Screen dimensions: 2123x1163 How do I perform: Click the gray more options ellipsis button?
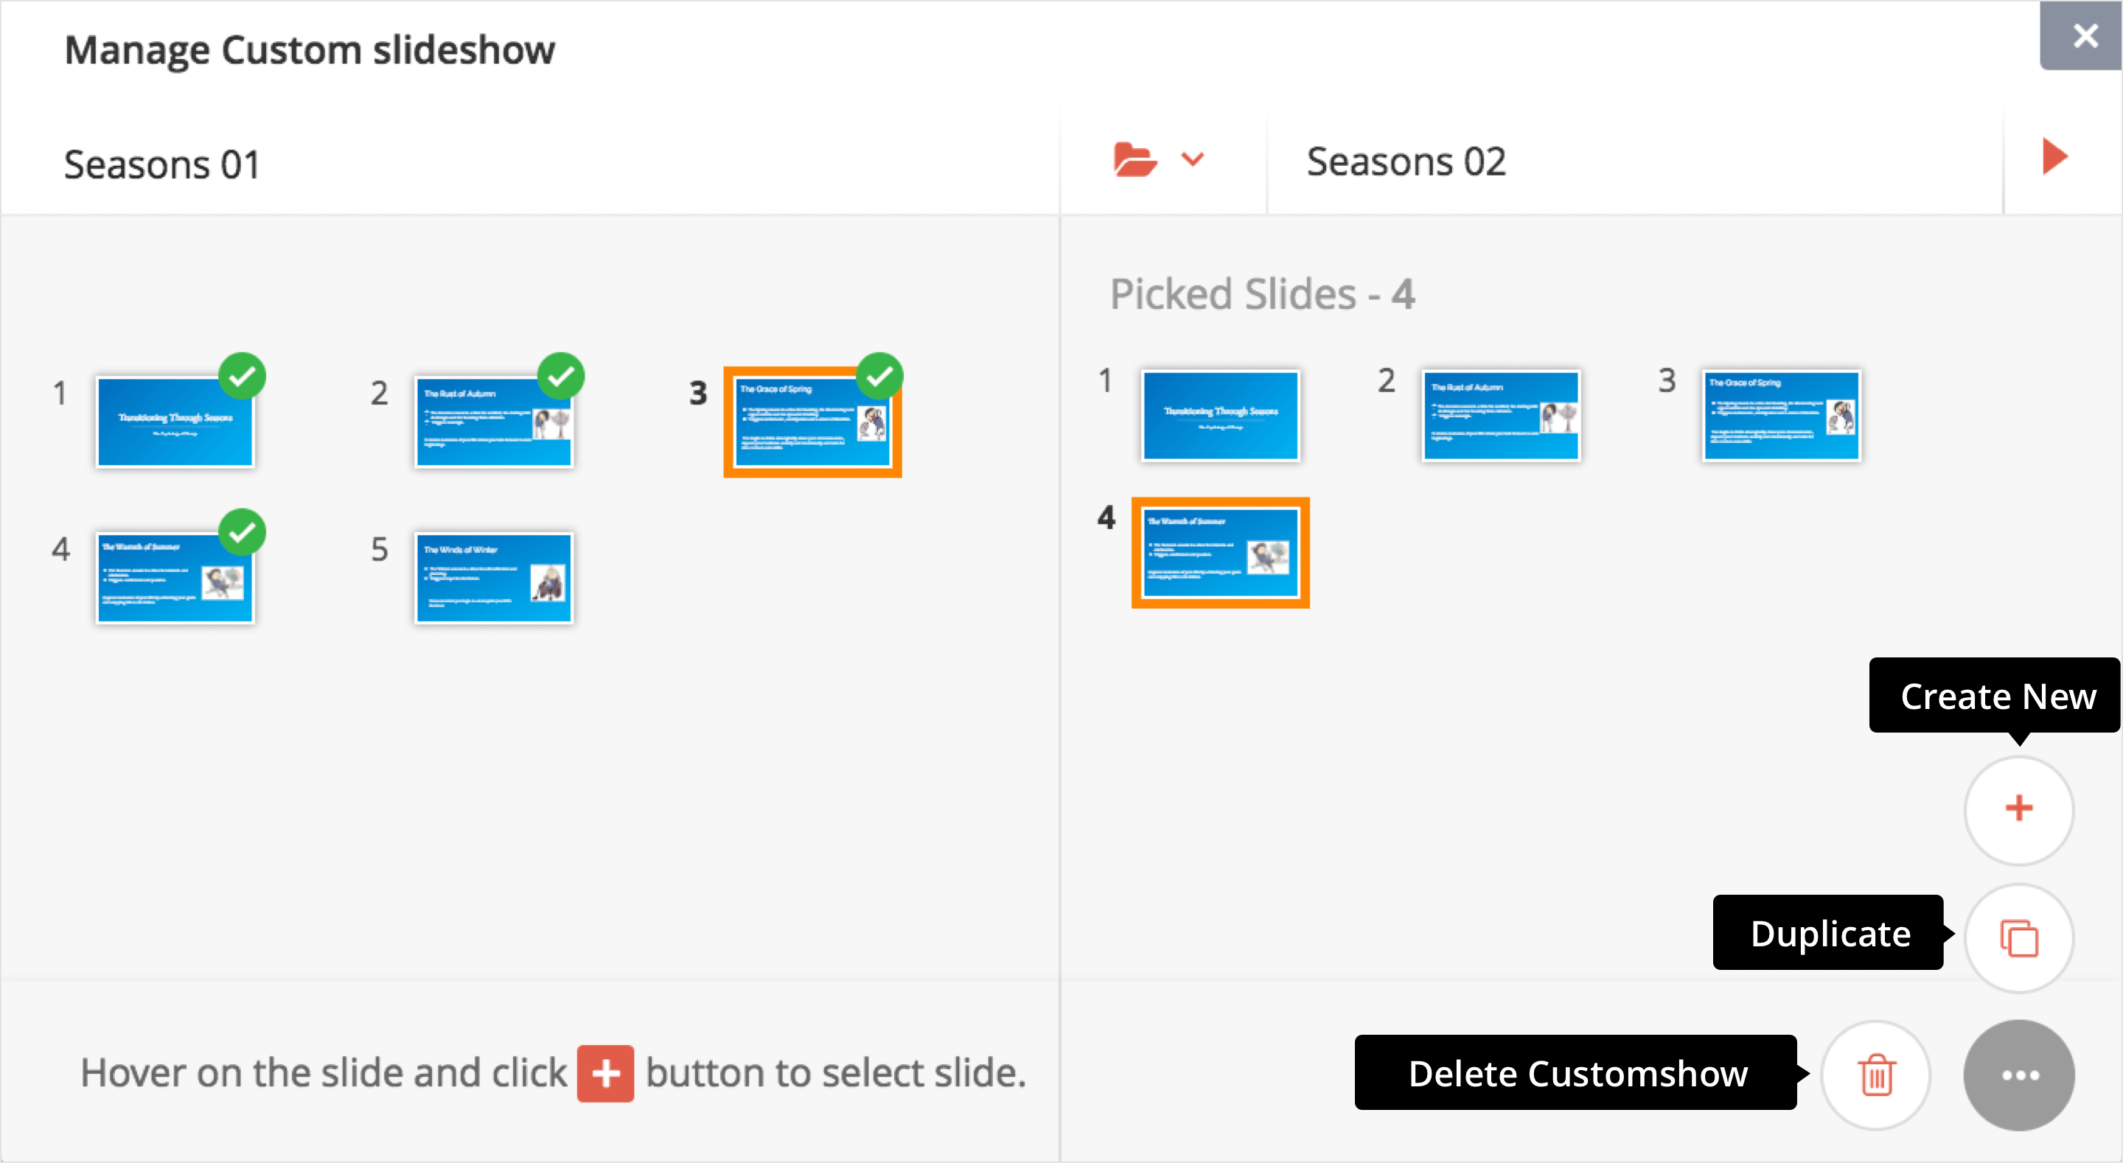click(x=2018, y=1074)
